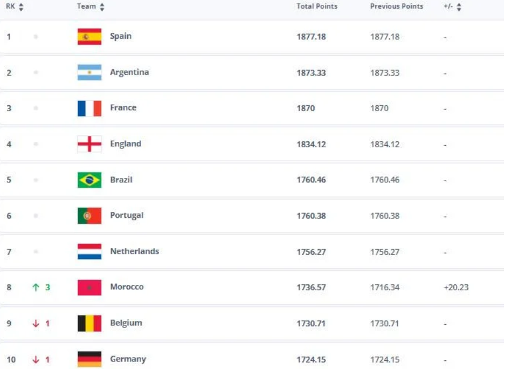
Task: Click the Portugal flag icon
Action: click(x=89, y=216)
